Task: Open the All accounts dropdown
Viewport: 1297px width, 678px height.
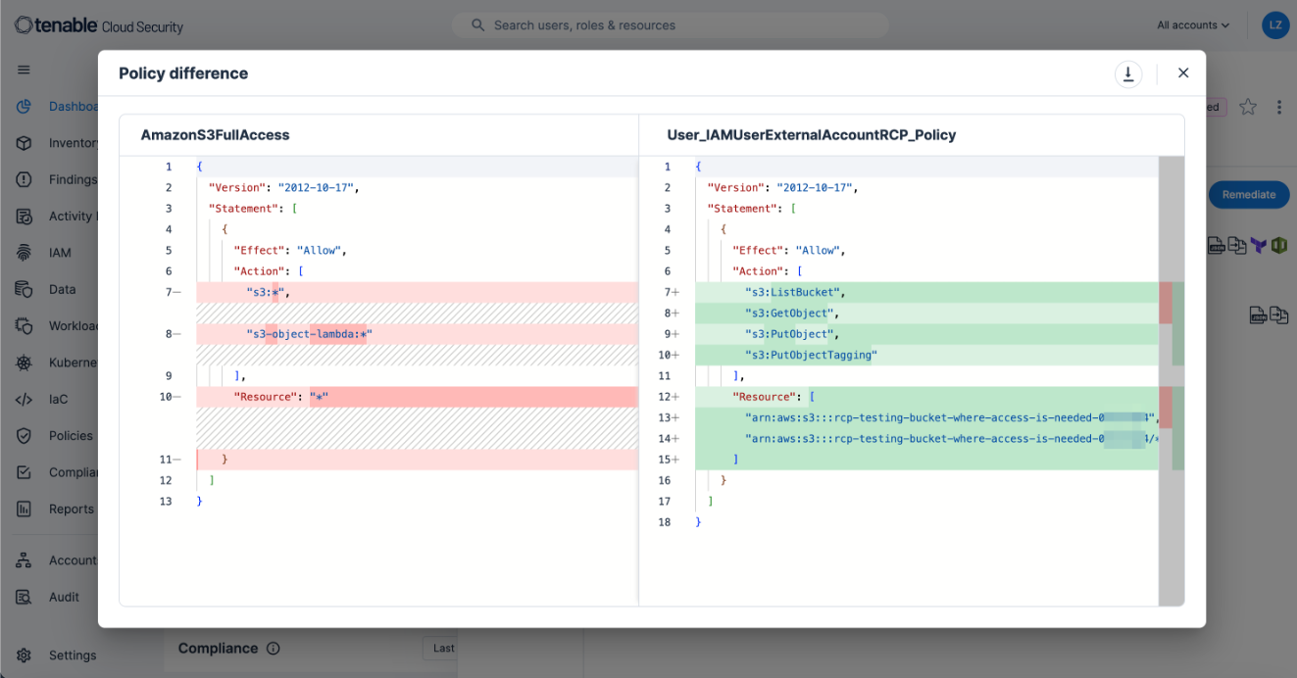Action: (1193, 25)
